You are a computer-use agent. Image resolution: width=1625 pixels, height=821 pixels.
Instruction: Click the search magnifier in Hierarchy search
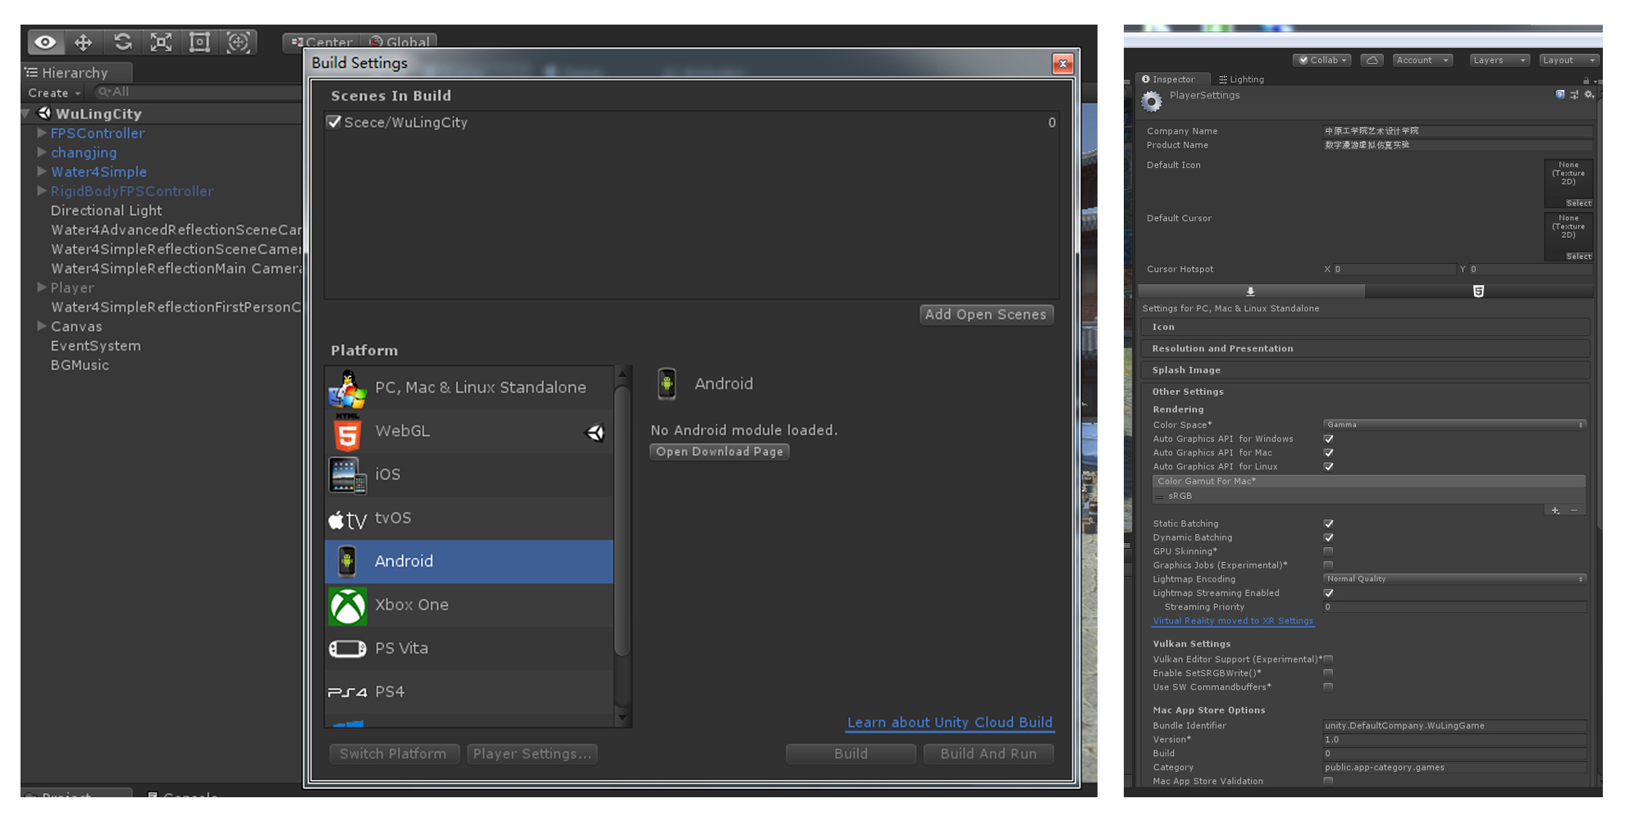pyautogui.click(x=104, y=92)
